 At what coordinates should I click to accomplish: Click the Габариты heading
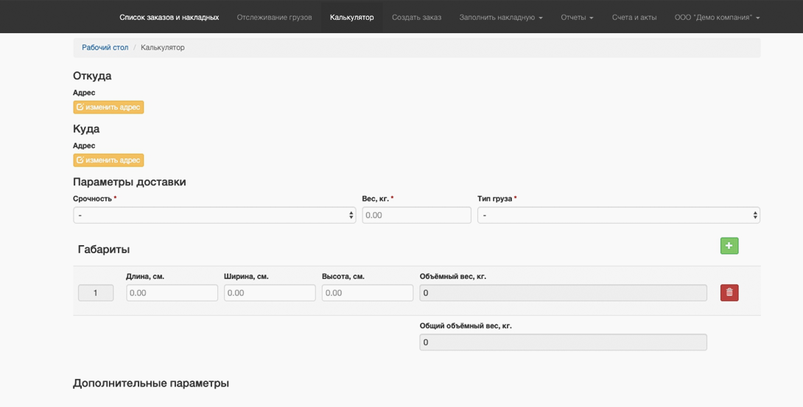click(104, 249)
